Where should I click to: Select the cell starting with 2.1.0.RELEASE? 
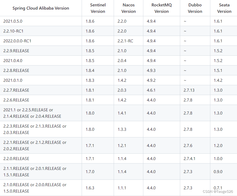[x=35, y=188]
